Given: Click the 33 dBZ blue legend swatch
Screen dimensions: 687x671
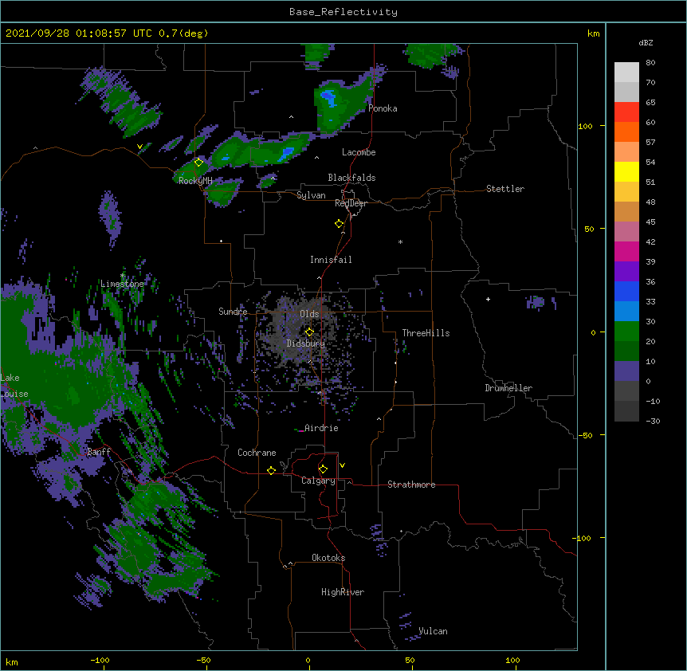Looking at the screenshot, I should click(x=626, y=311).
